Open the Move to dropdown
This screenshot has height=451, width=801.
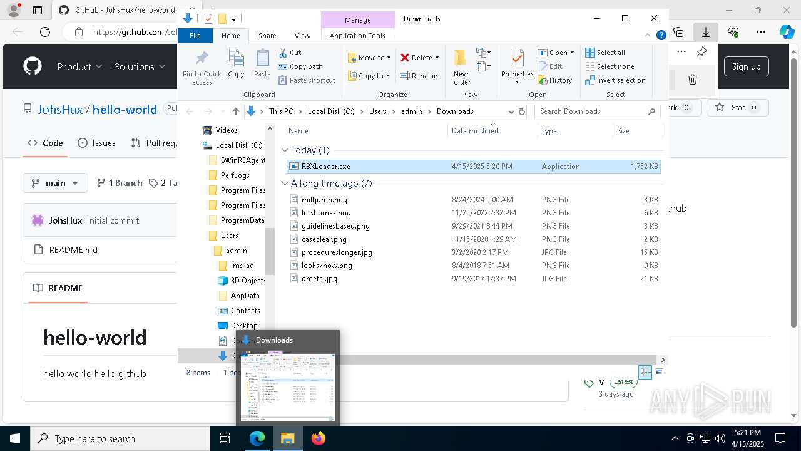(x=369, y=58)
